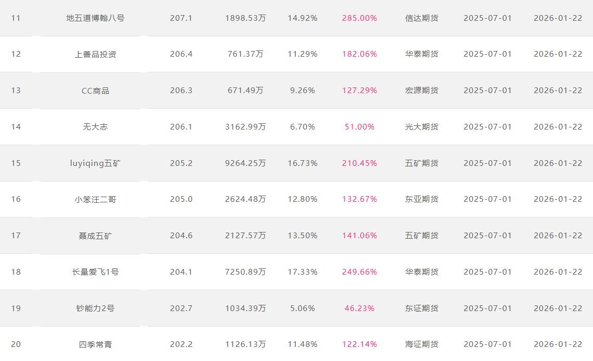The height and width of the screenshot is (361, 593).
Task: Open the CC商品 account entry
Action: pyautogui.click(x=95, y=91)
